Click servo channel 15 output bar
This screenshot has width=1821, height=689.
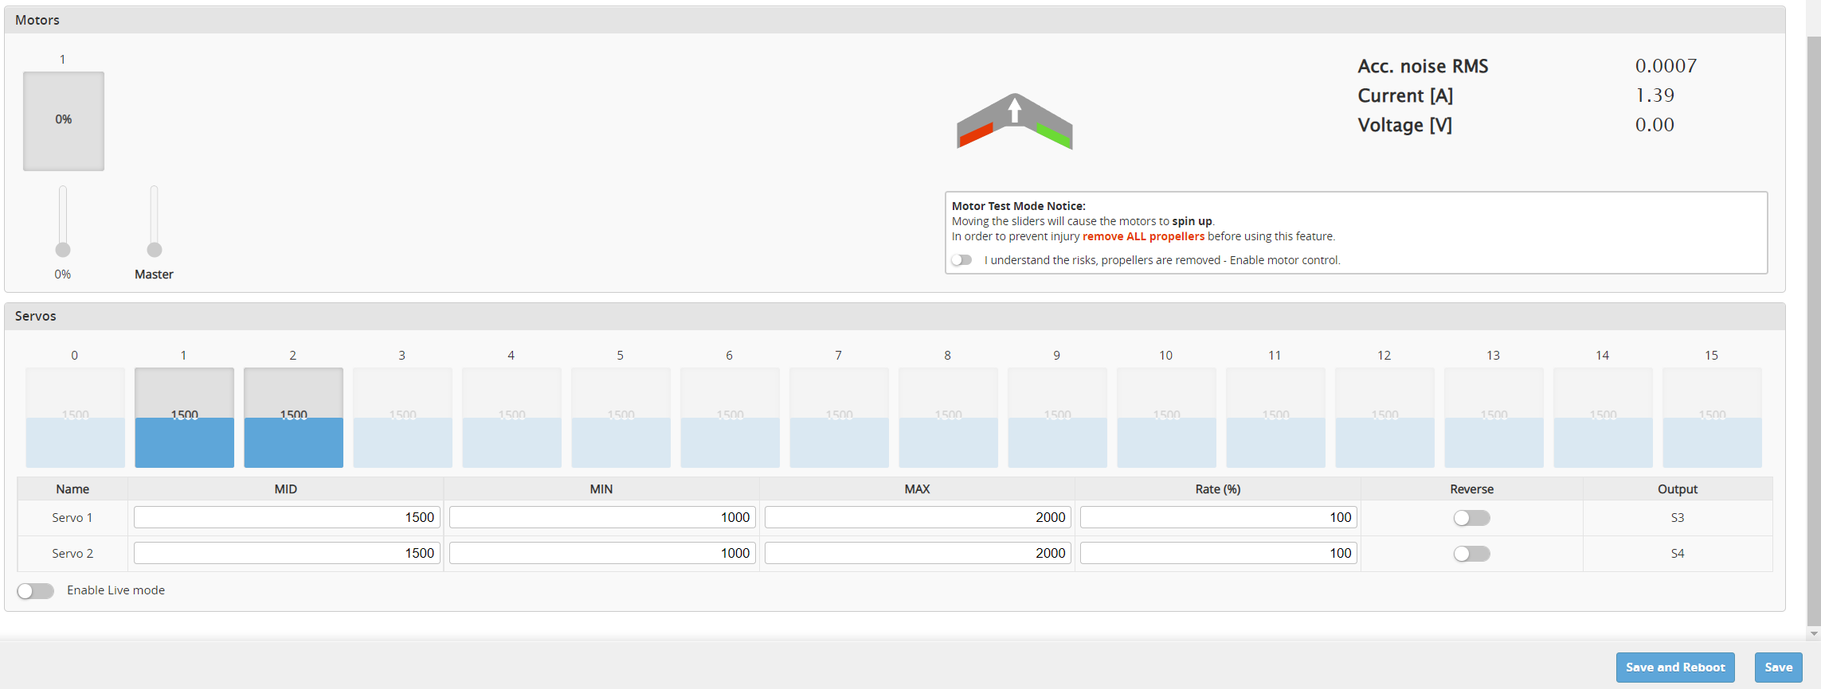click(1712, 418)
